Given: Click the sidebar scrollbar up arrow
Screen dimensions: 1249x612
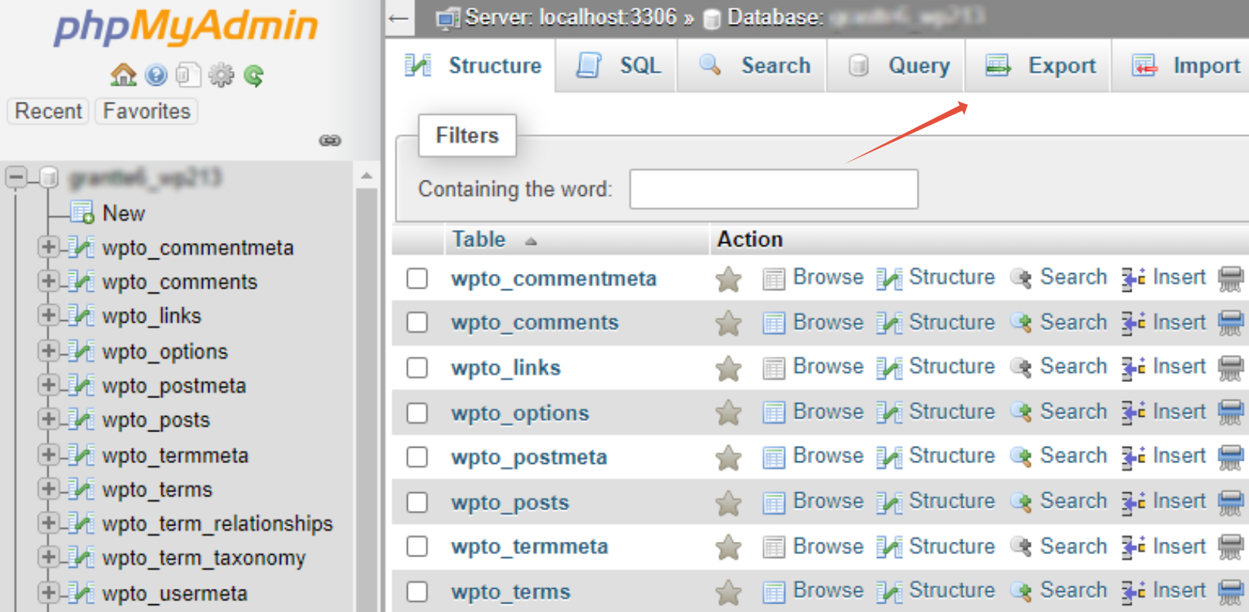Looking at the screenshot, I should tap(367, 177).
